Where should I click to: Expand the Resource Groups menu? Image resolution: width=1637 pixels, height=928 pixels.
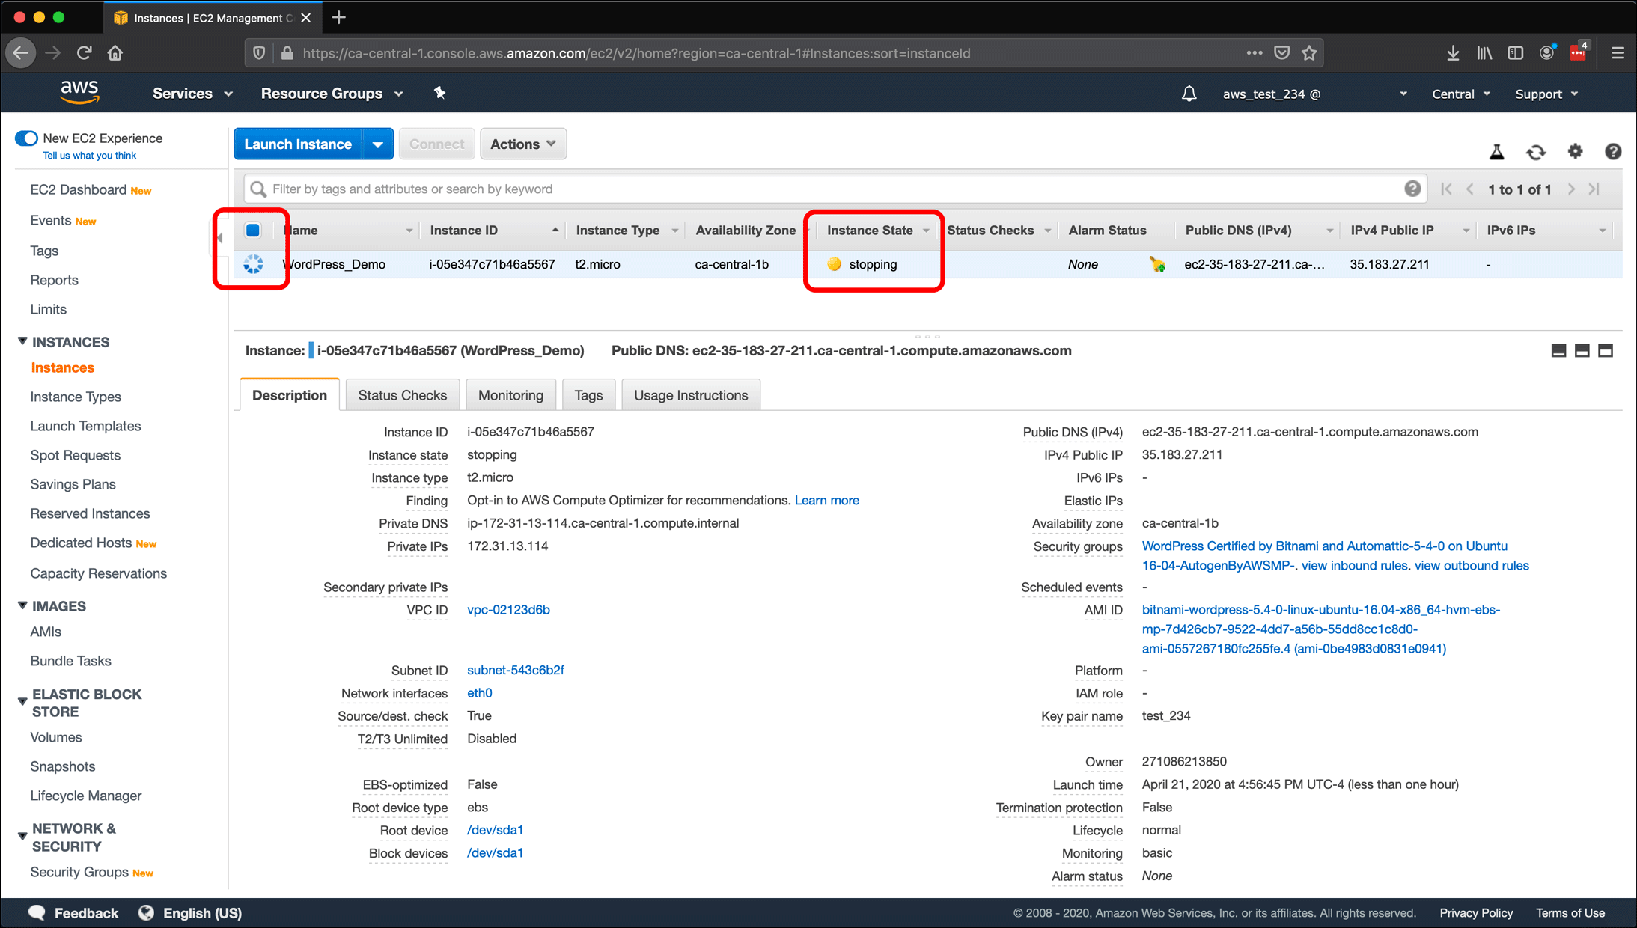tap(332, 94)
